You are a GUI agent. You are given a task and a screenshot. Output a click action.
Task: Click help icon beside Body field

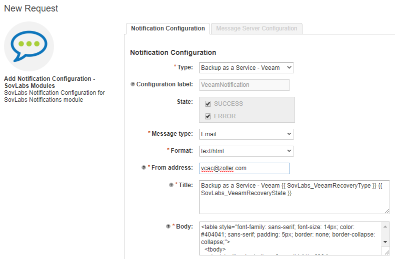[168, 227]
